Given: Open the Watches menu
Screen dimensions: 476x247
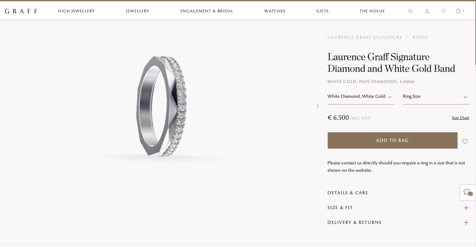Looking at the screenshot, I should coord(275,11).
